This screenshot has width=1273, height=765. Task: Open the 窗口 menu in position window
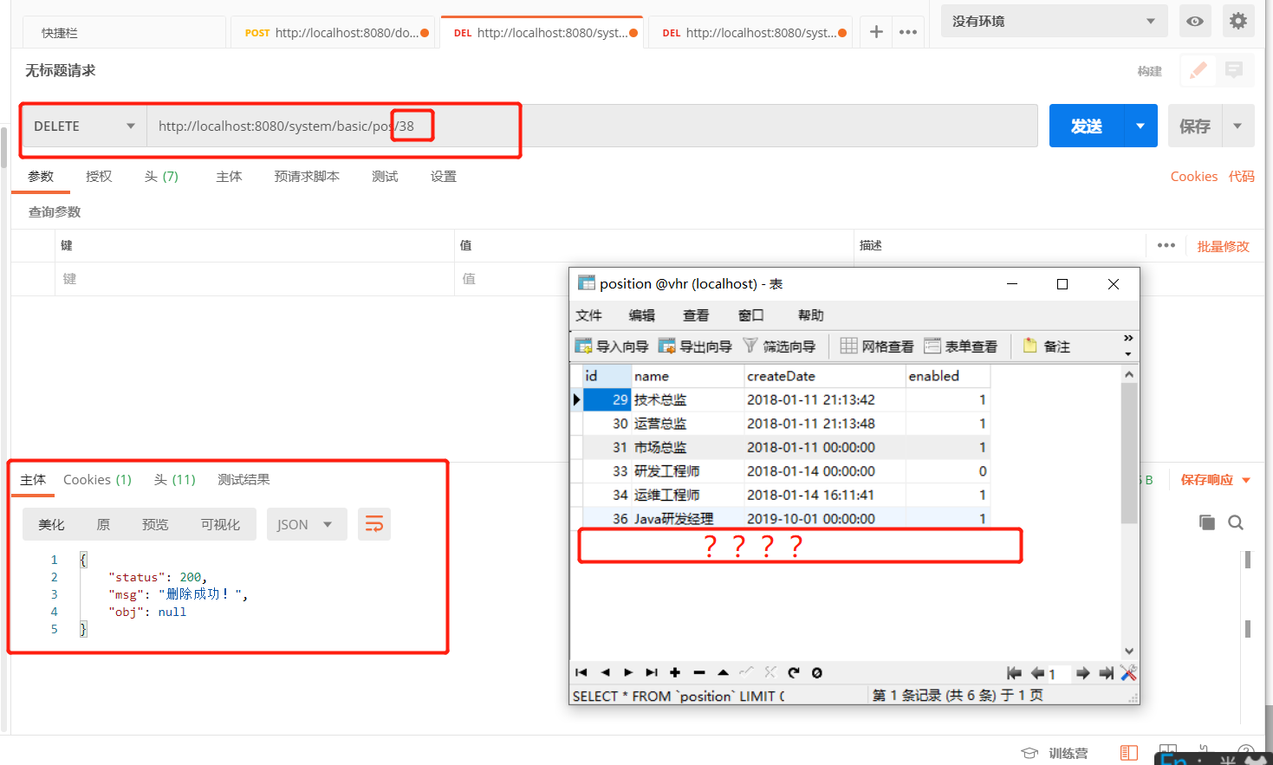pyautogui.click(x=750, y=315)
